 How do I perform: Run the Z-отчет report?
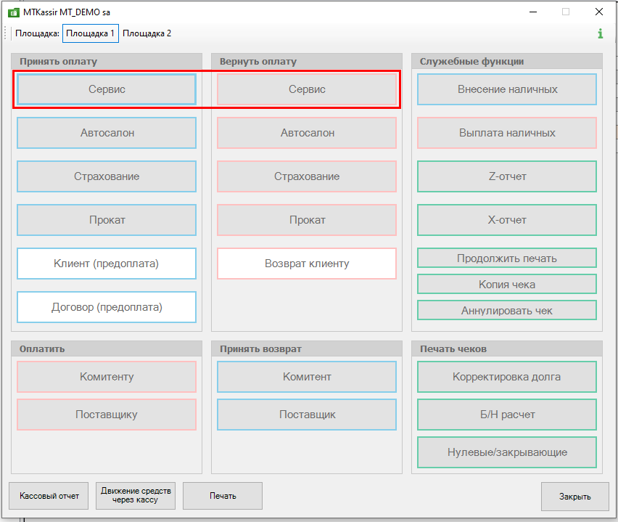click(x=507, y=176)
